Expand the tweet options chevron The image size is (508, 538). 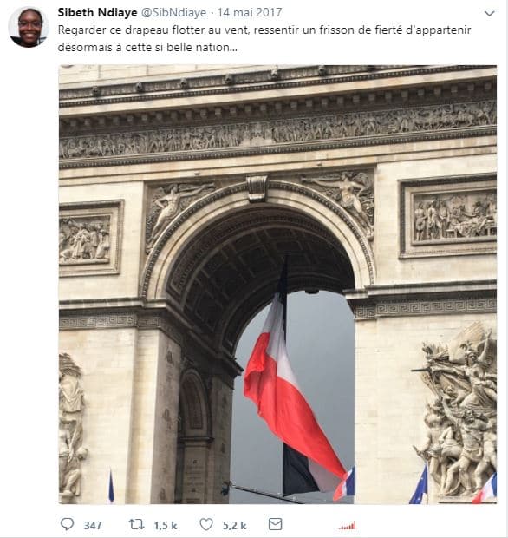pyautogui.click(x=489, y=13)
